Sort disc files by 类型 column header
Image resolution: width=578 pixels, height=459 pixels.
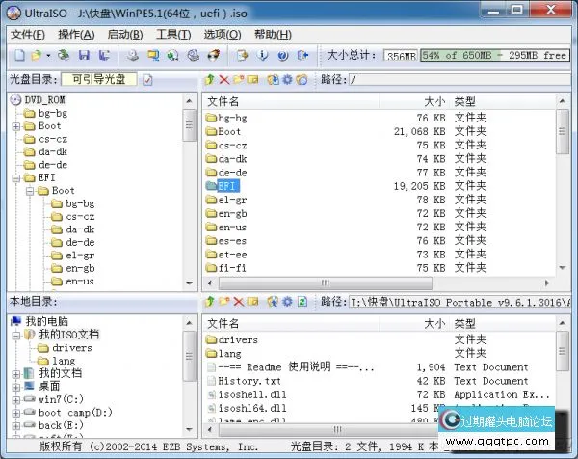(x=503, y=101)
